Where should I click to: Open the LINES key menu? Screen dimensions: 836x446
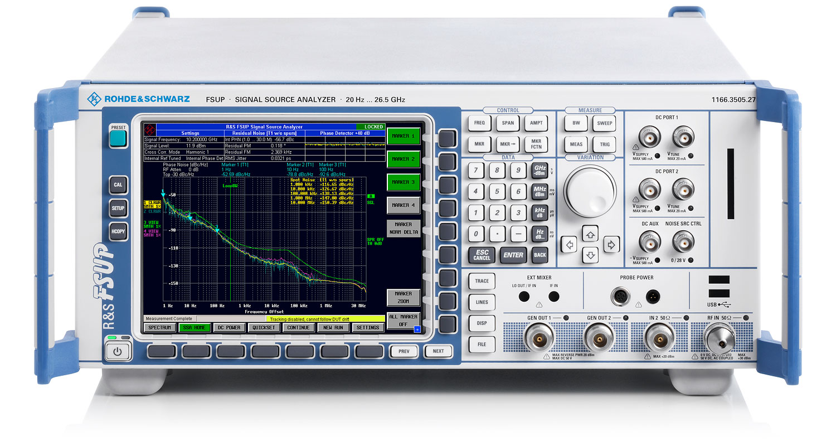point(482,302)
